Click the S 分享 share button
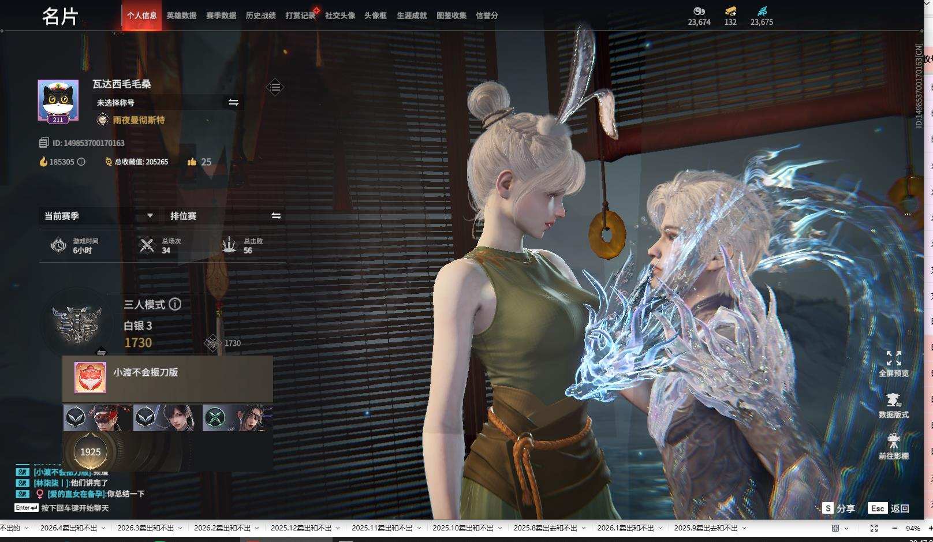Viewport: 933px width, 542px height. click(x=839, y=508)
